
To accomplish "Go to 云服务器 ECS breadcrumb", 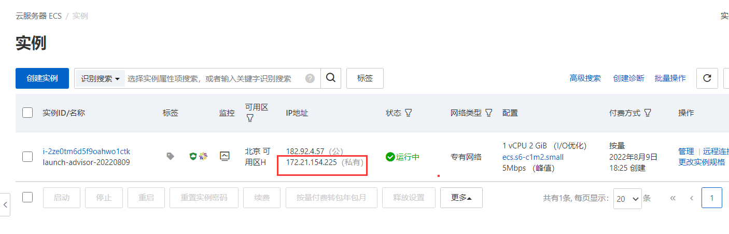I will tap(39, 16).
